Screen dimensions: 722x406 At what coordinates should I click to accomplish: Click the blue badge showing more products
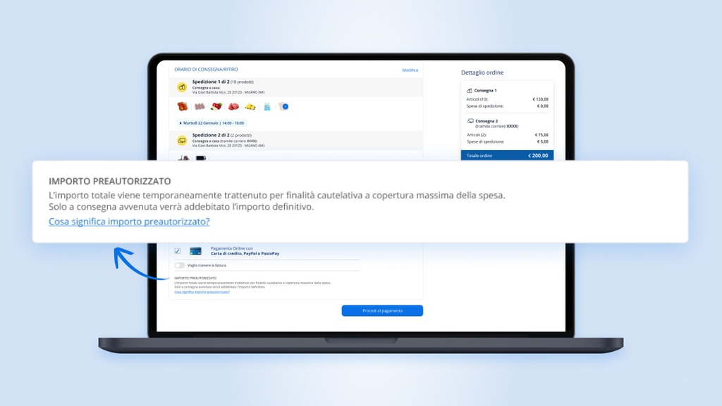pos(285,106)
